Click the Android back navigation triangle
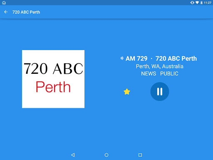213x160 pixels. click(73, 155)
